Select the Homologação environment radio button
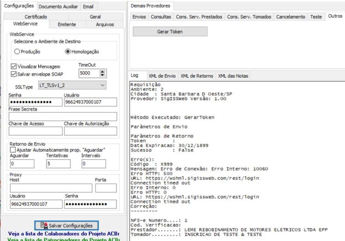Viewport: 345px width, 241px height. coord(68,51)
